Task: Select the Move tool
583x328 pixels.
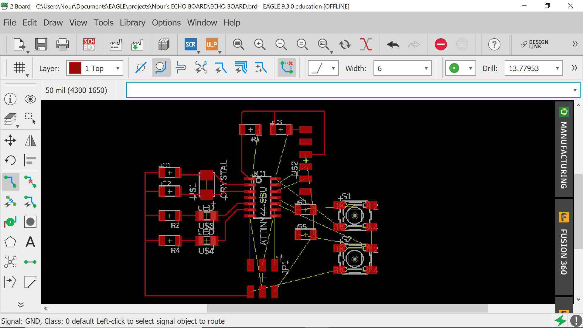Action: (x=11, y=140)
